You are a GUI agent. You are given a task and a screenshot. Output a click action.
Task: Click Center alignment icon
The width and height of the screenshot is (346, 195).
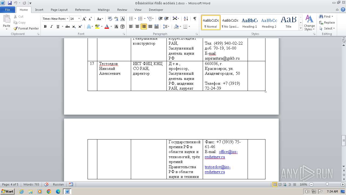pyautogui.click(x=137, y=27)
